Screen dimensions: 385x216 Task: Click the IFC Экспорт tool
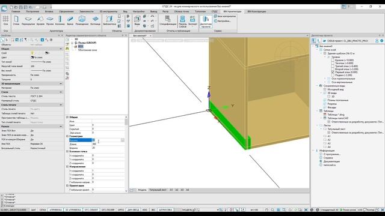pyautogui.click(x=192, y=20)
